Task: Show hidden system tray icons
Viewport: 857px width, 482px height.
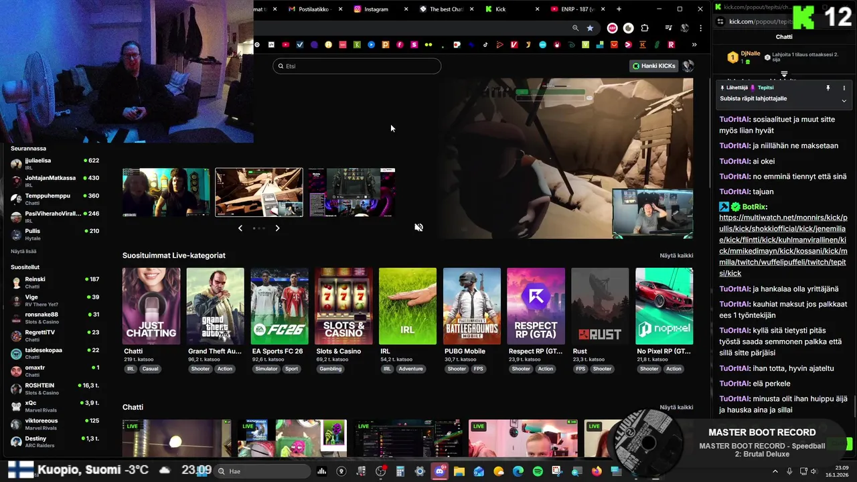Action: pyautogui.click(x=775, y=471)
